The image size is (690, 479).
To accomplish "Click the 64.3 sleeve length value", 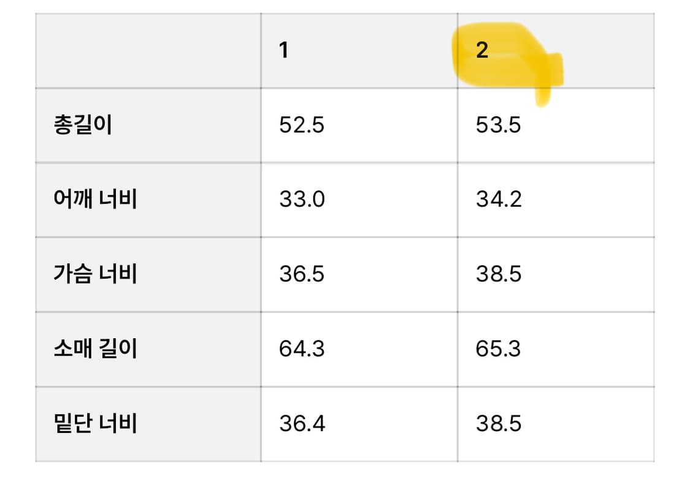I will pos(301,349).
